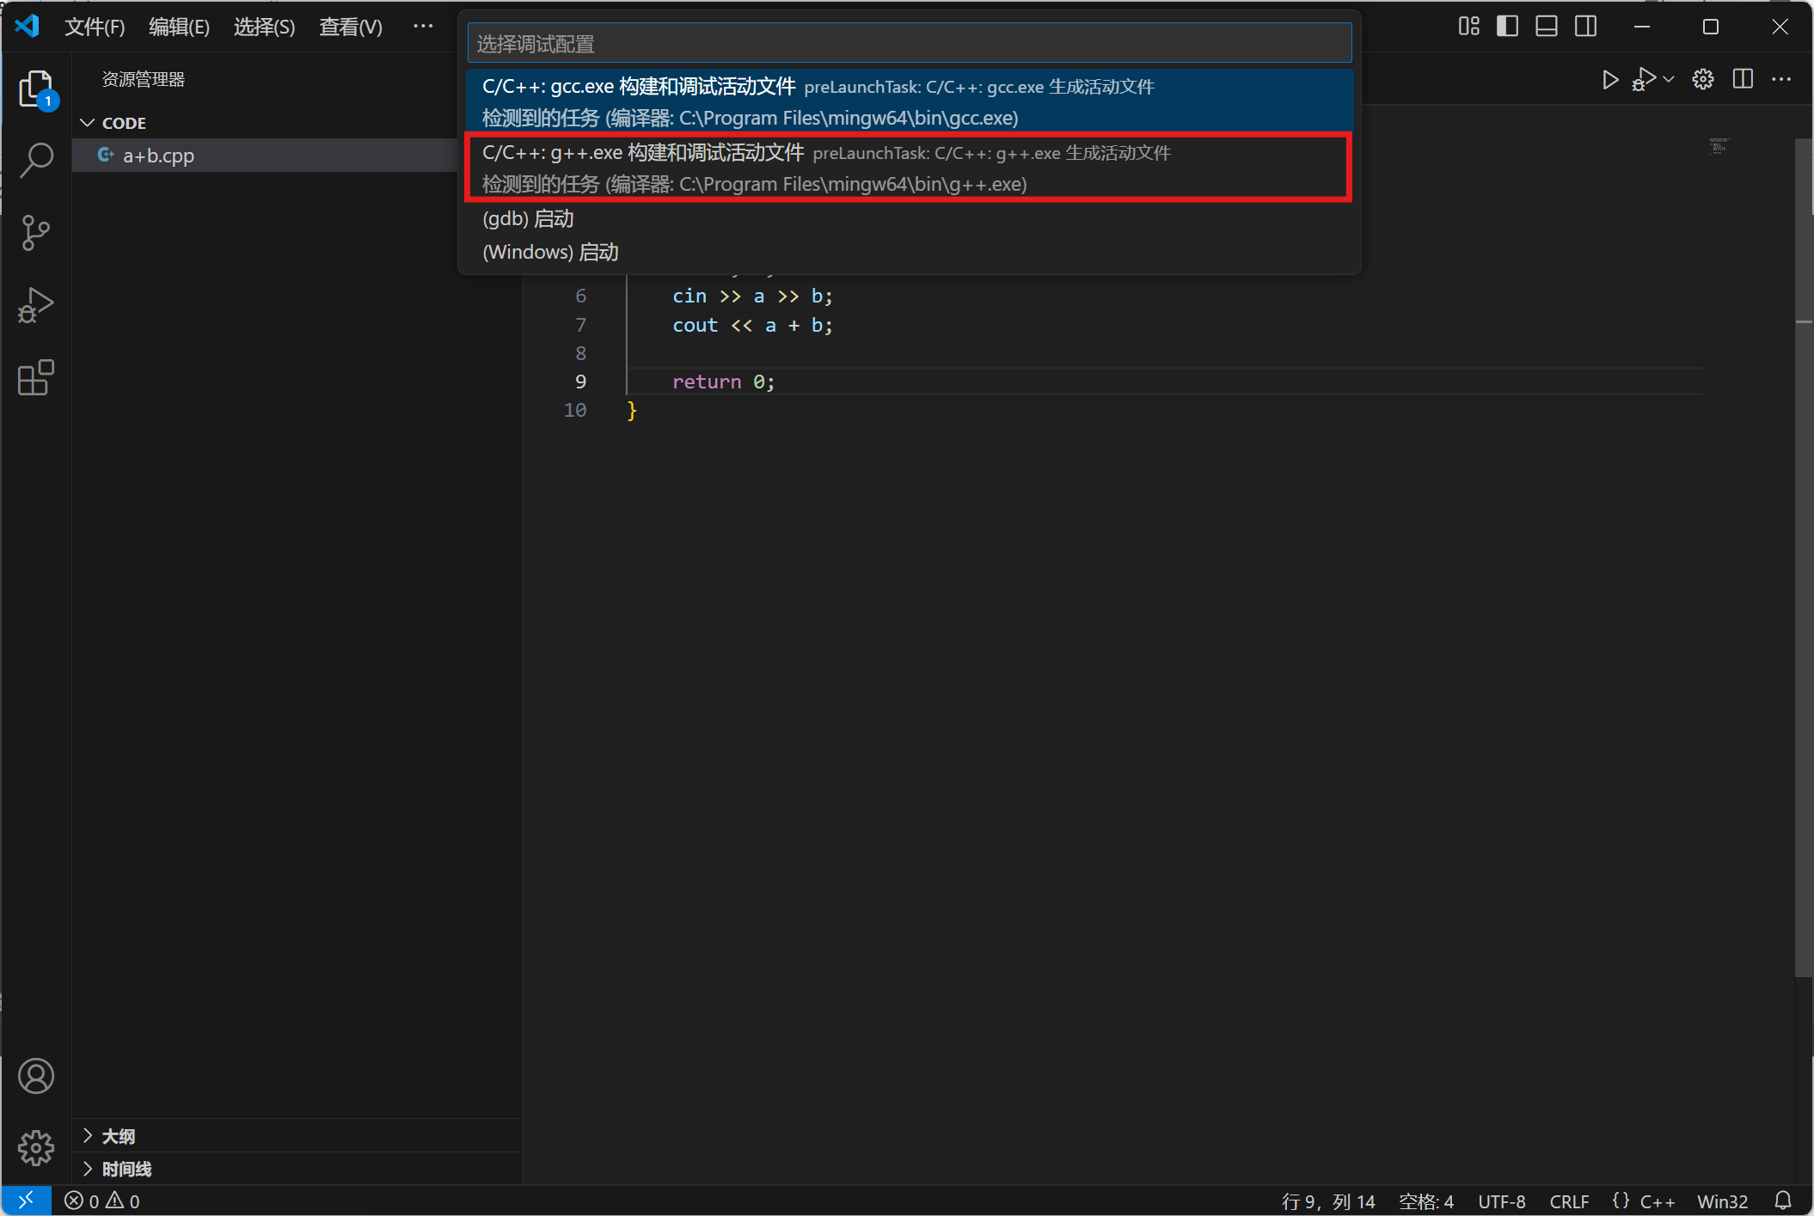1814x1216 pixels.
Task: Toggle the secondary side bar visibility
Action: click(x=1586, y=27)
